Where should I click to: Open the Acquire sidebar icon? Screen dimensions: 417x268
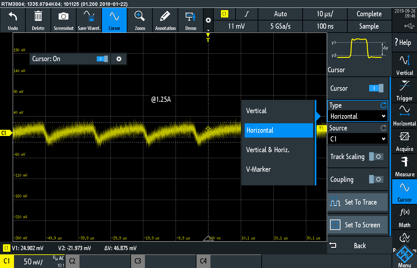point(405,141)
